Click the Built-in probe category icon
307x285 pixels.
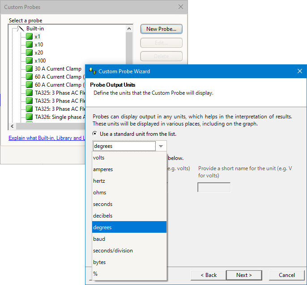21,29
